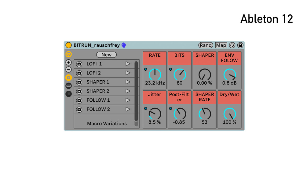Click the Dry/Wet macro knob
Image resolution: width=307 pixels, height=172 pixels.
(230, 114)
